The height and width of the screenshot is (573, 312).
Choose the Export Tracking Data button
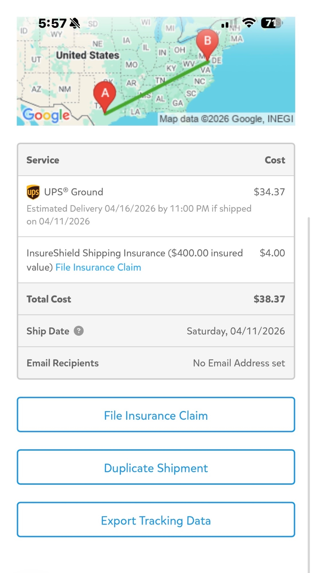[156, 519]
